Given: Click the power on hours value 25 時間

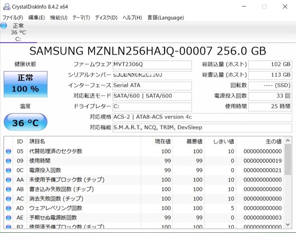Looking at the screenshot, I should 270,107.
